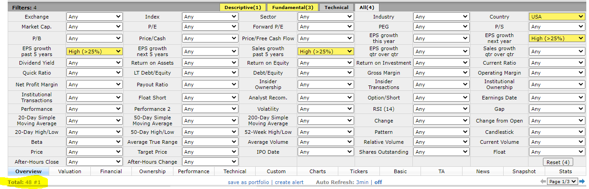Screen dimensions: 589x189
Task: Click the 200-Day Simple Moving Average label
Action: (x=268, y=121)
